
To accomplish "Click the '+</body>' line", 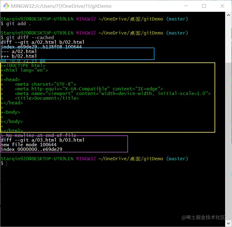I will point(12,121).
